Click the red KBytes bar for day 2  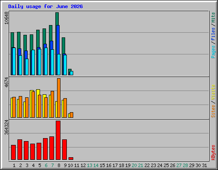point(20,150)
